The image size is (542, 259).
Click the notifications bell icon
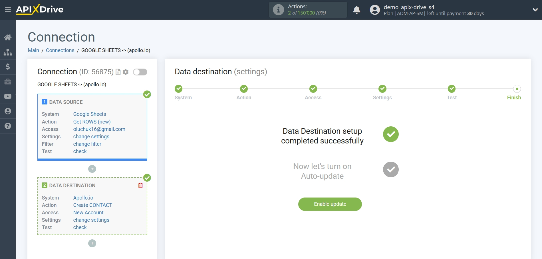[x=356, y=10]
